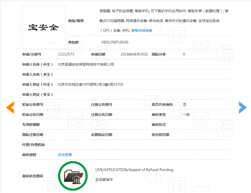Click the application date 2018年08月30日
This screenshot has height=193, width=251.
point(134,55)
